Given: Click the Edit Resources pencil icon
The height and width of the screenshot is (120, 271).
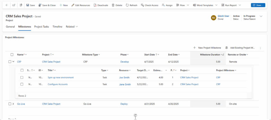Looking at the screenshot, I should click(x=73, y=5).
